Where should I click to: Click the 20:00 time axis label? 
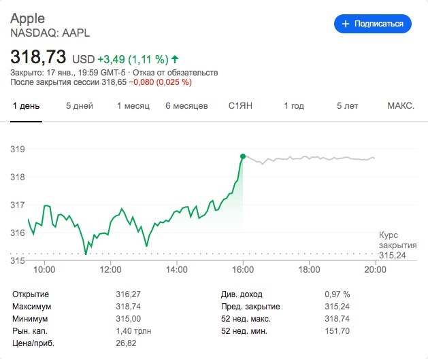376,269
